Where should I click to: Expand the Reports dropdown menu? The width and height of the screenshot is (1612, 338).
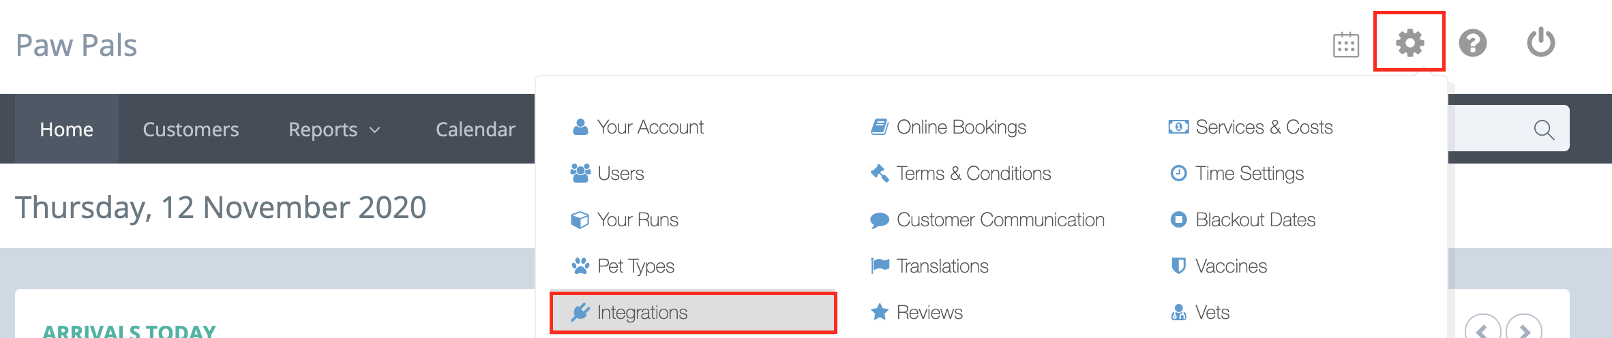(334, 129)
